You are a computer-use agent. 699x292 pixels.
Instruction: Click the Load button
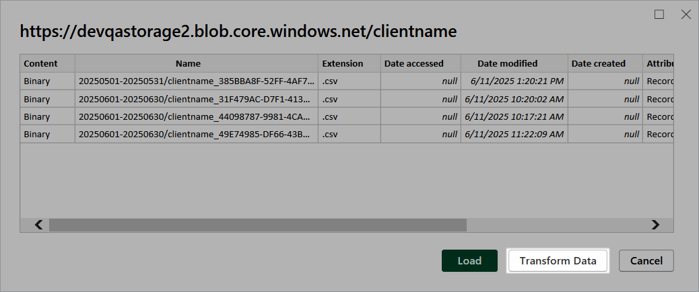(469, 261)
